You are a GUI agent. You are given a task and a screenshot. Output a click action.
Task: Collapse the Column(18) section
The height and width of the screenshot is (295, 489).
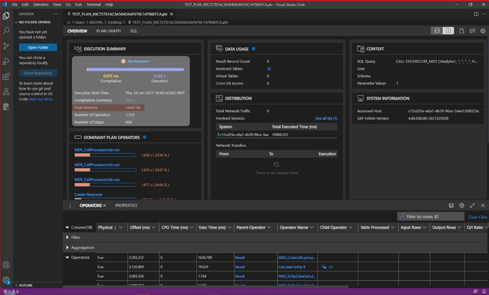click(x=67, y=228)
